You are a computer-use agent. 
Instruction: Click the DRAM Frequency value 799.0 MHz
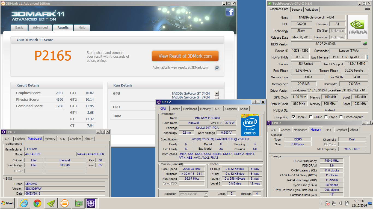pos(331,161)
